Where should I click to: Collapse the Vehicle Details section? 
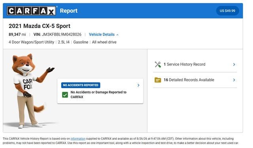pos(104,34)
